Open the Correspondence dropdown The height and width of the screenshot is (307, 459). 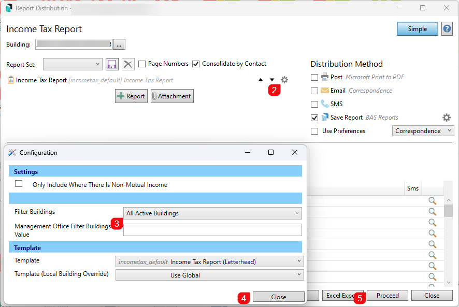tap(423, 131)
